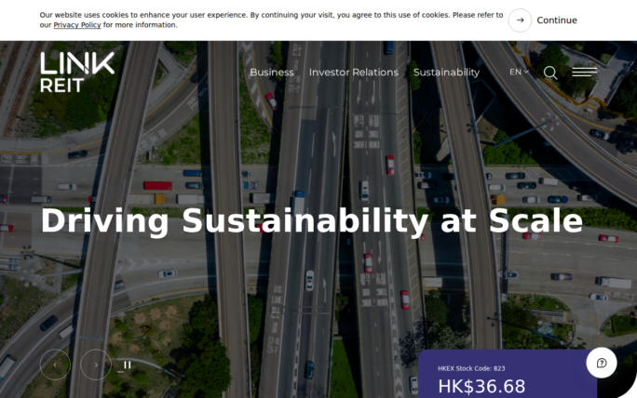This screenshot has height=398, width=637.
Task: Open the Privacy Policy link
Action: [77, 25]
